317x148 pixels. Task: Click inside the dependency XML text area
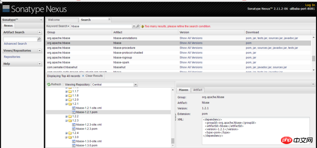pyautogui.click(x=256, y=131)
